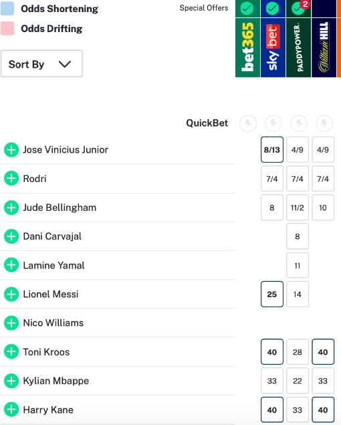The image size is (341, 425).
Task: Toggle the bet365 special offers checkmark
Action: (x=247, y=9)
